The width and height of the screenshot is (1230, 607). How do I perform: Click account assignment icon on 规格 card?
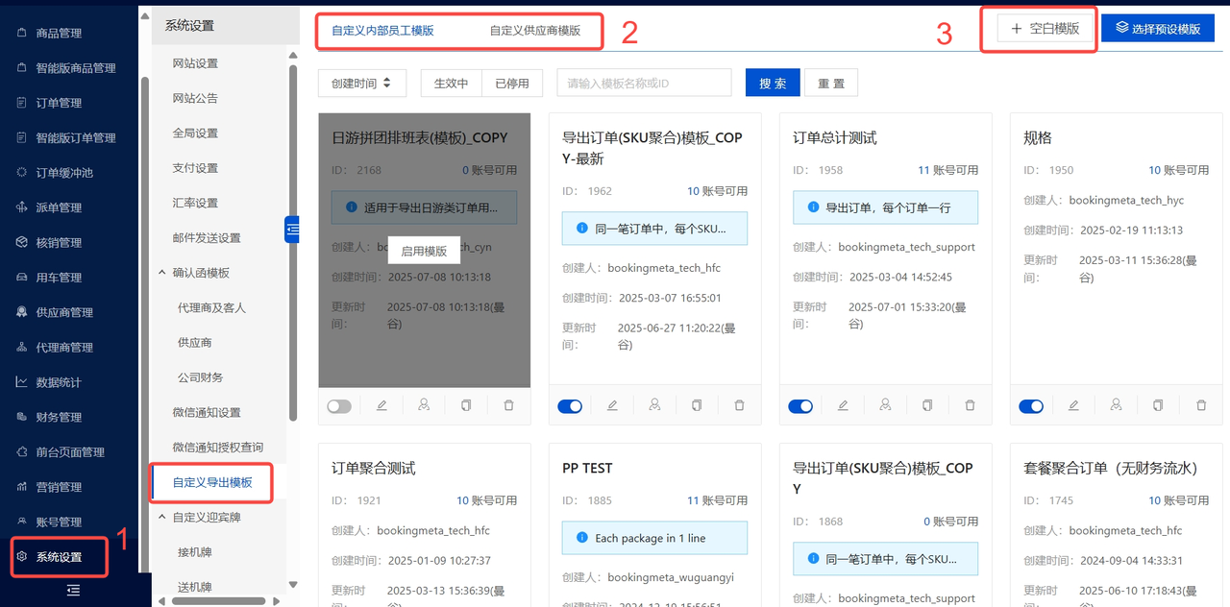click(x=1116, y=405)
